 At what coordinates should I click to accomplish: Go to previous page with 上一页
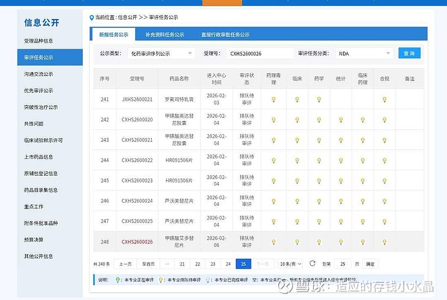pyautogui.click(x=126, y=264)
